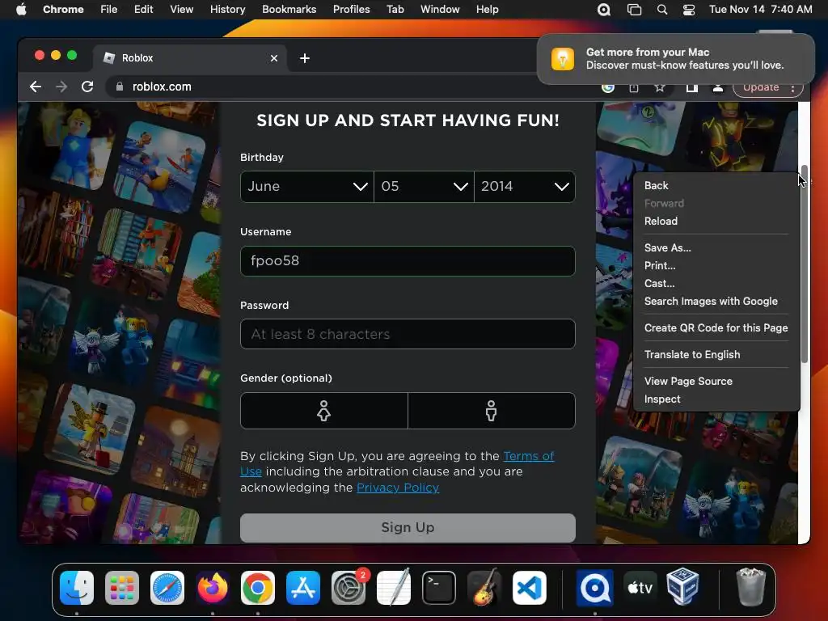
Task: Open System Settings from the Dock
Action: [x=349, y=588]
